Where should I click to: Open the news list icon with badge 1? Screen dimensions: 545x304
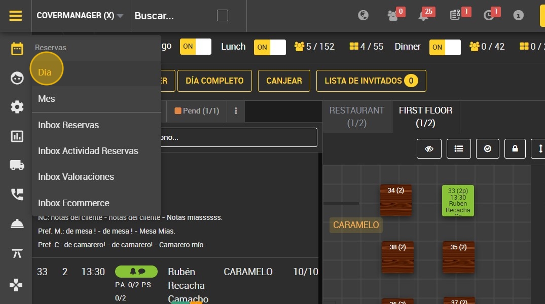point(455,15)
